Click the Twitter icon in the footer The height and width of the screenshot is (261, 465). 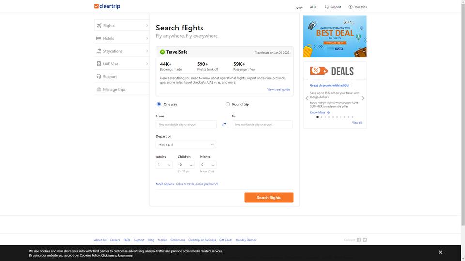(365, 240)
